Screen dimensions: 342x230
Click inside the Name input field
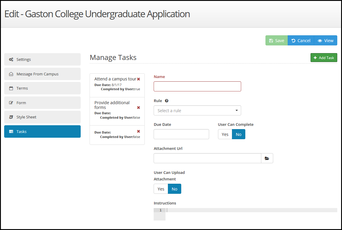197,86
